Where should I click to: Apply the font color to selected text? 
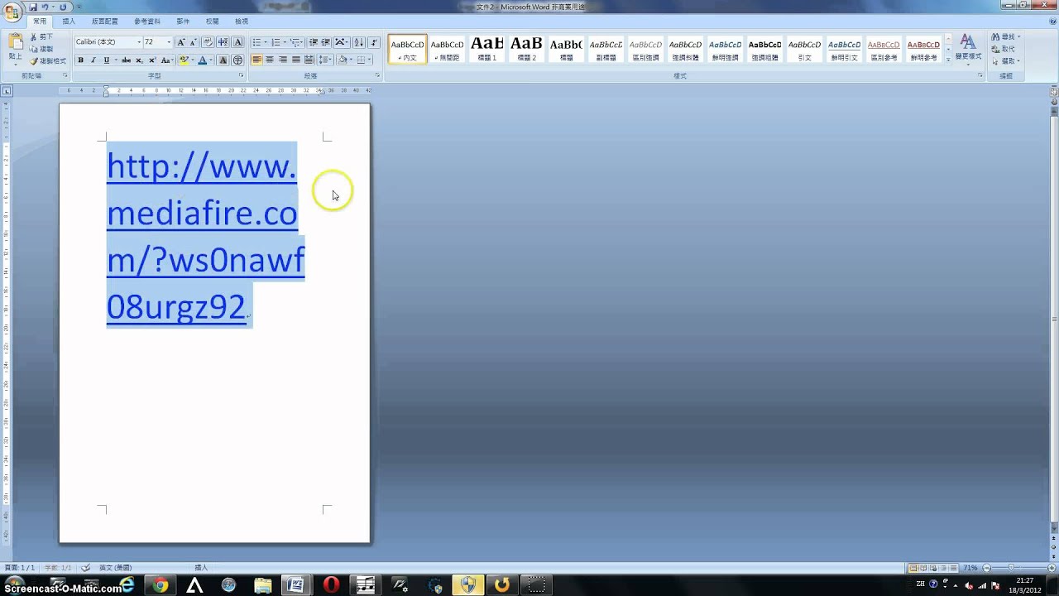[202, 60]
